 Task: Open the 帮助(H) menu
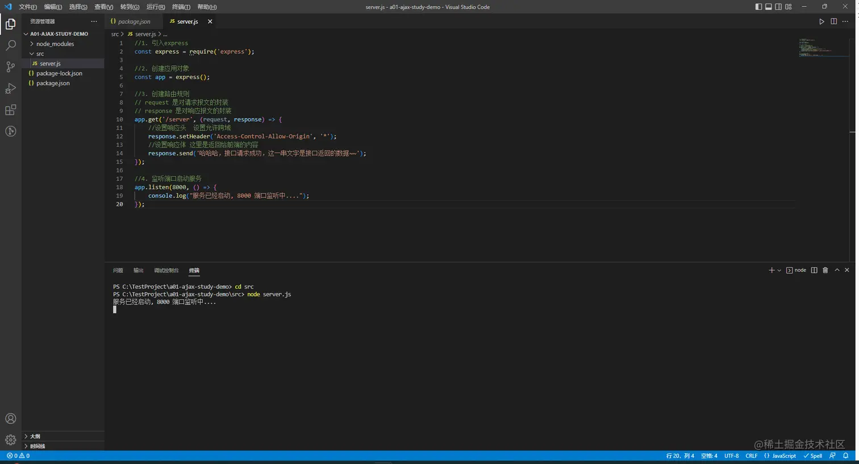(207, 7)
